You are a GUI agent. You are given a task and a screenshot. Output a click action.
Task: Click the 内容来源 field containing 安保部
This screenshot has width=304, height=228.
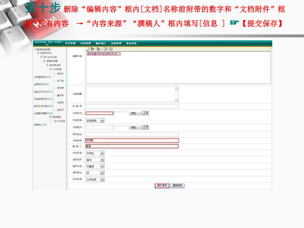tap(132, 140)
